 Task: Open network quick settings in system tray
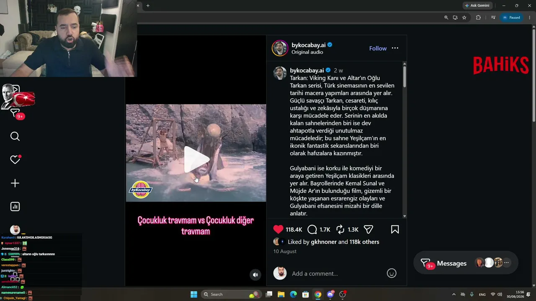tap(493, 294)
